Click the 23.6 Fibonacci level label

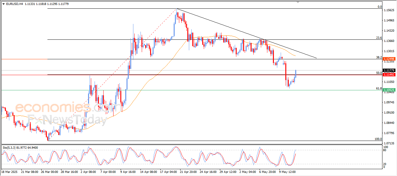pyautogui.click(x=379, y=38)
